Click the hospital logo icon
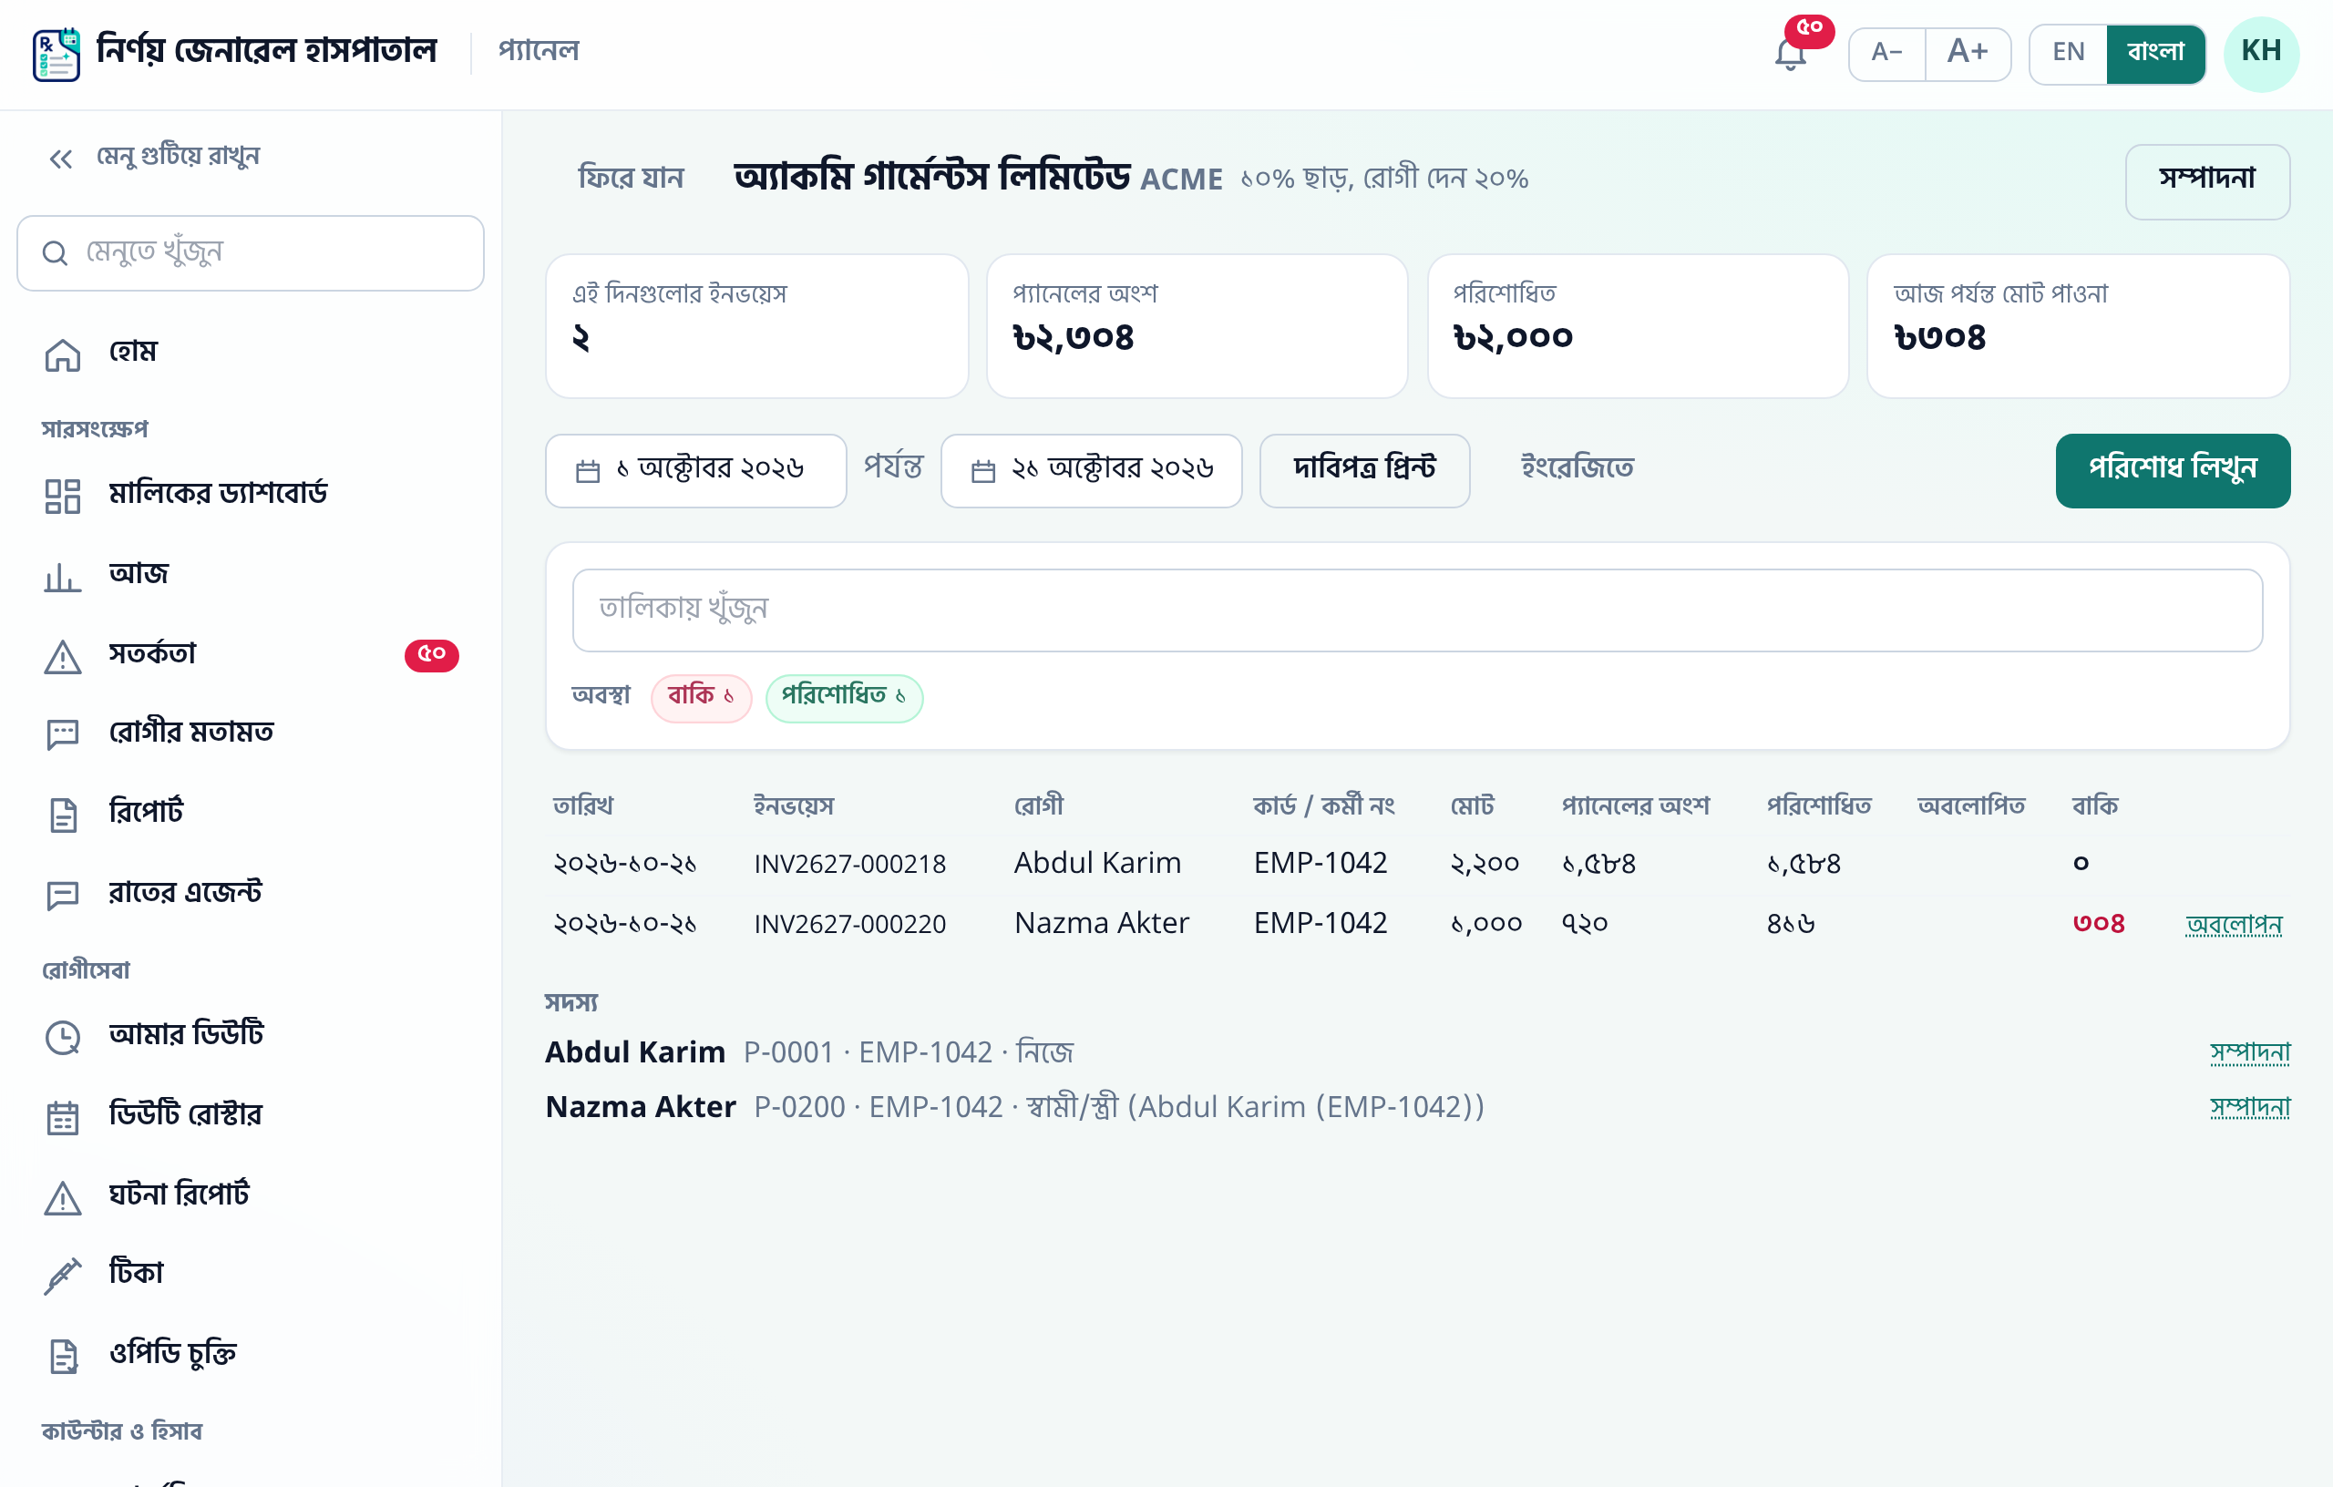 coord(57,55)
